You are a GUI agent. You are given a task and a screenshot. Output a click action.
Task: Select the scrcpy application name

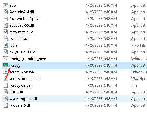15,65
